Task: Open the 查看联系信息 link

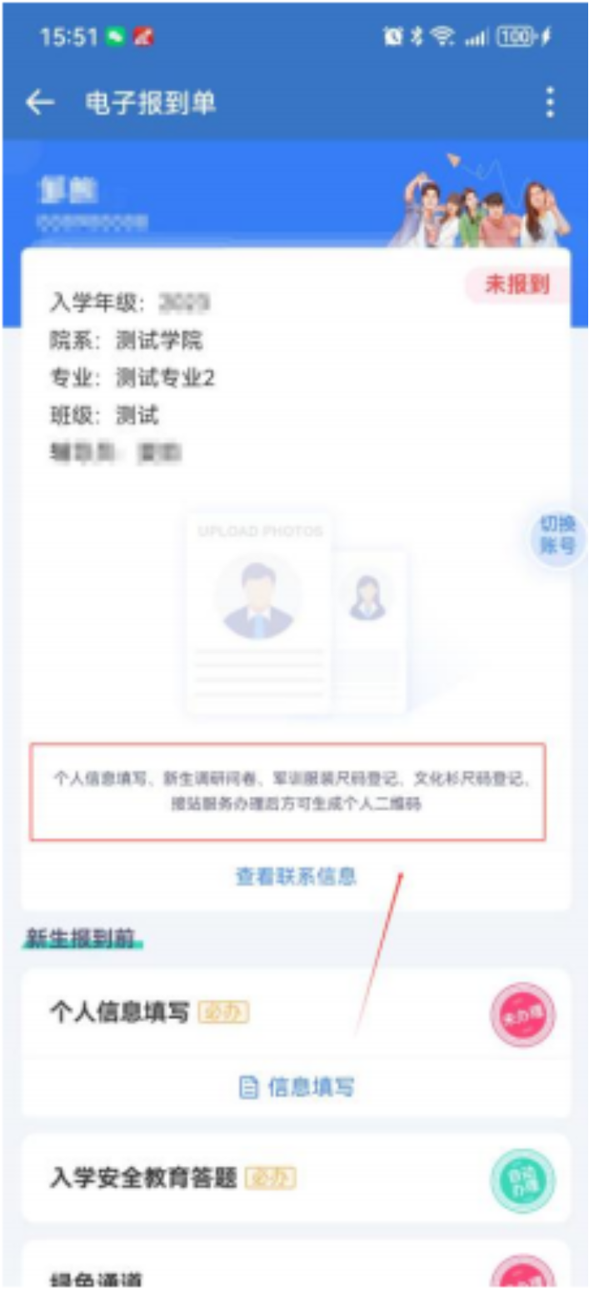Action: pos(296,876)
